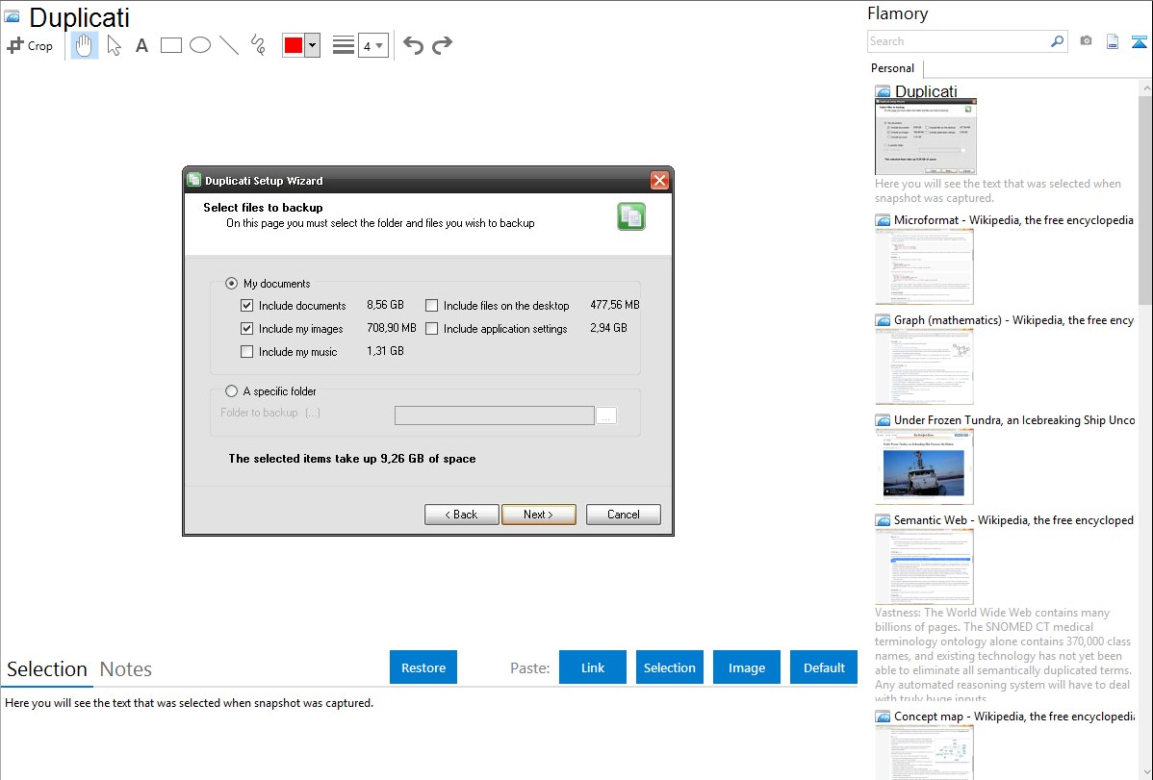Click the Duplicati Setup Wizard title icon
The width and height of the screenshot is (1153, 780).
point(194,180)
